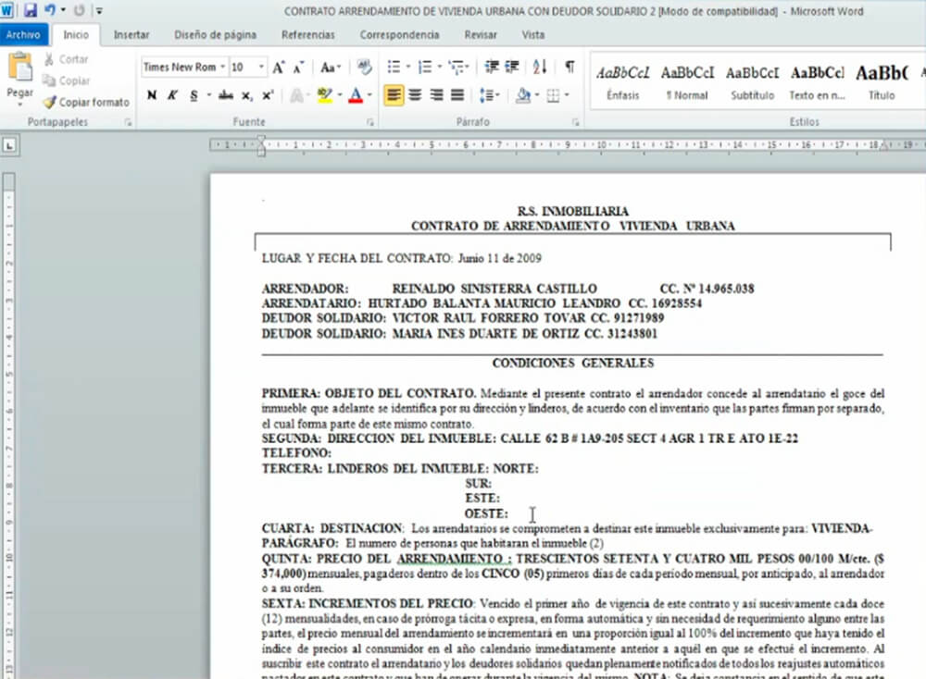Apply the red font color

pos(355,95)
